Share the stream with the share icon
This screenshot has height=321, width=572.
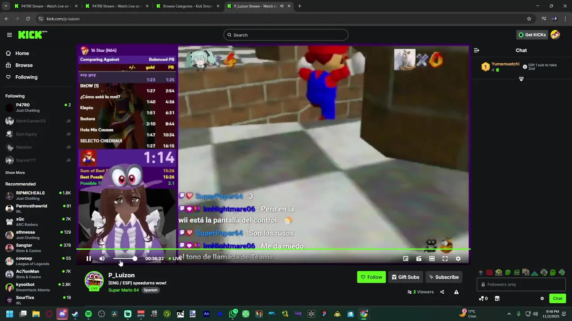pos(442,292)
